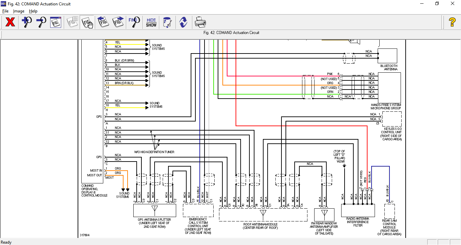
Task: Click 'MOST IN' pin label
Action: 96,171
